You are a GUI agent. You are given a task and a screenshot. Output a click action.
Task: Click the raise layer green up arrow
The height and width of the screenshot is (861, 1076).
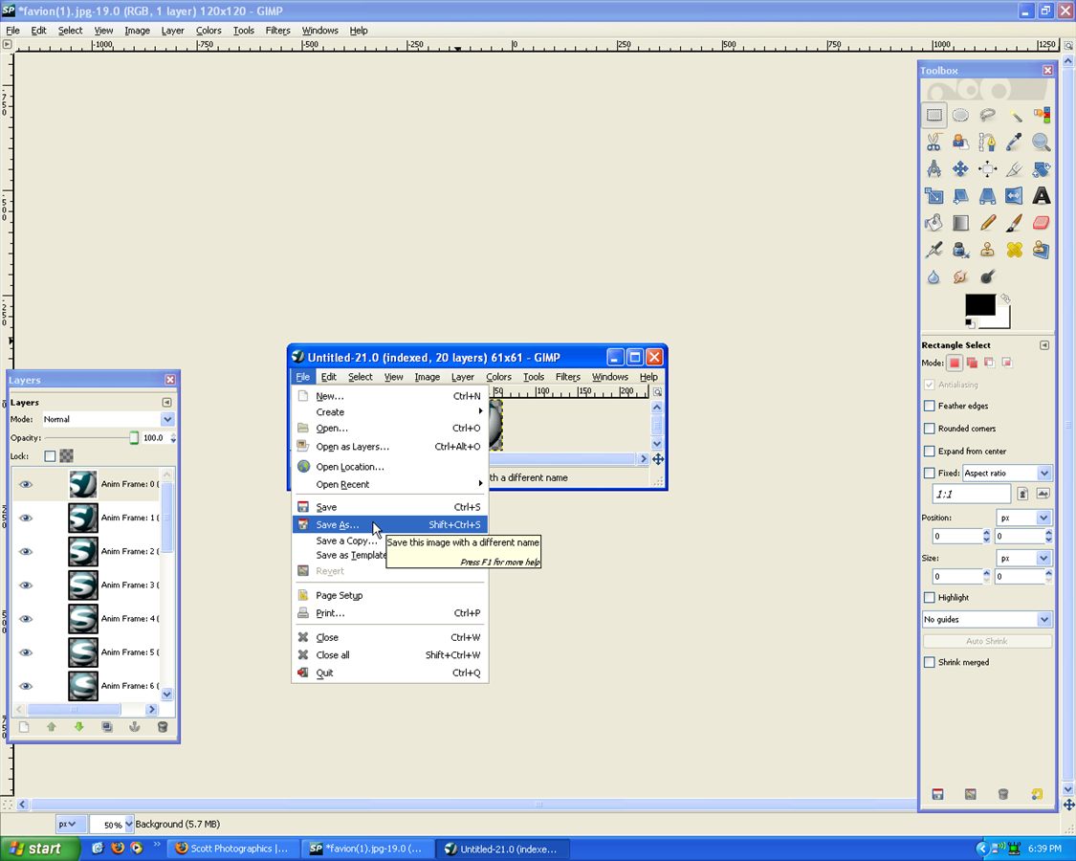pyautogui.click(x=52, y=727)
